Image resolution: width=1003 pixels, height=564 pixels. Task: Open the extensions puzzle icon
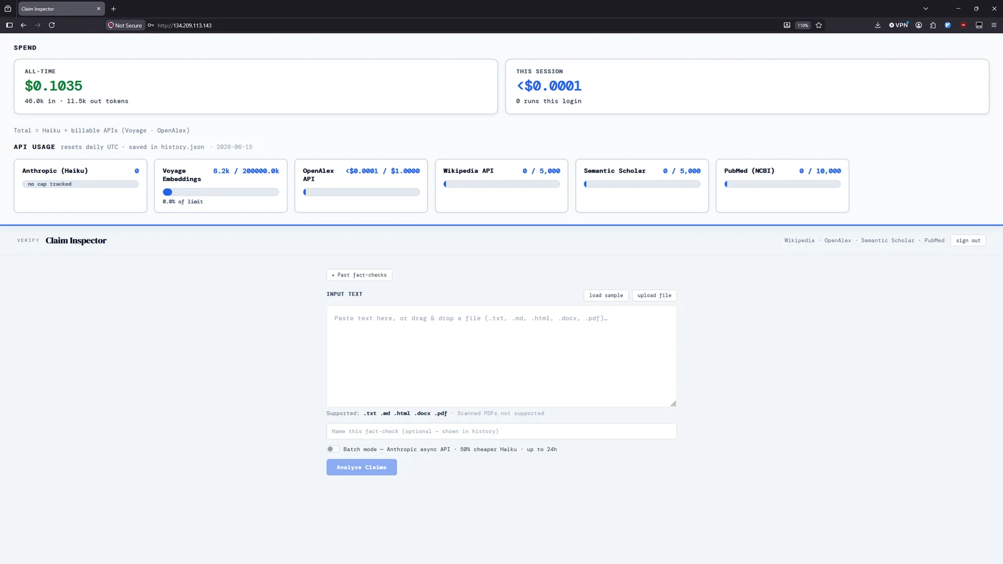tap(933, 25)
